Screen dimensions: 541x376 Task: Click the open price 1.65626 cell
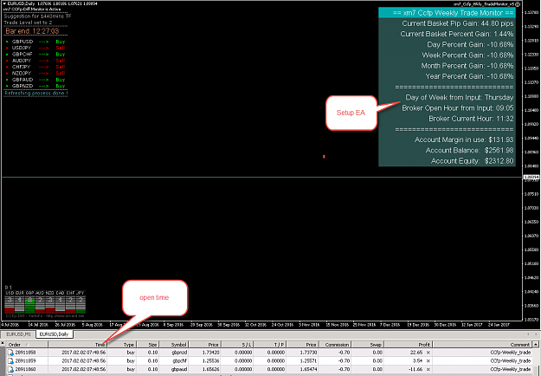[x=205, y=369]
